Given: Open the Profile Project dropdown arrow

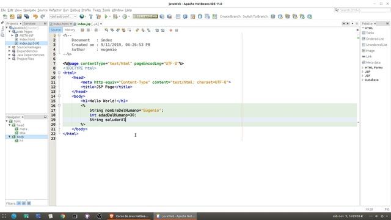Looking at the screenshot, I should pyautogui.click(x=129, y=16).
